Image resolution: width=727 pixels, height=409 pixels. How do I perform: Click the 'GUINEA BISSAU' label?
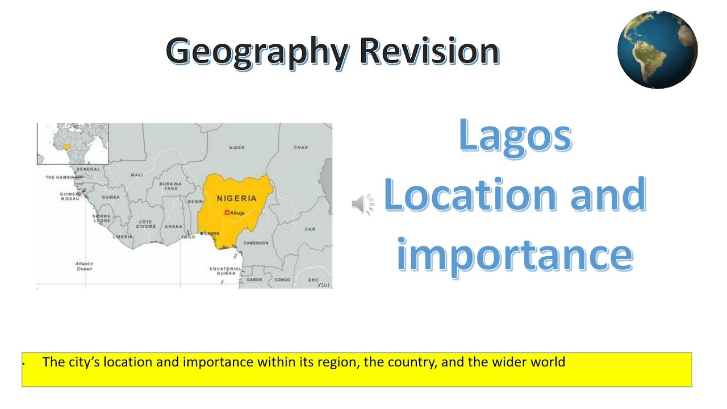coord(69,196)
